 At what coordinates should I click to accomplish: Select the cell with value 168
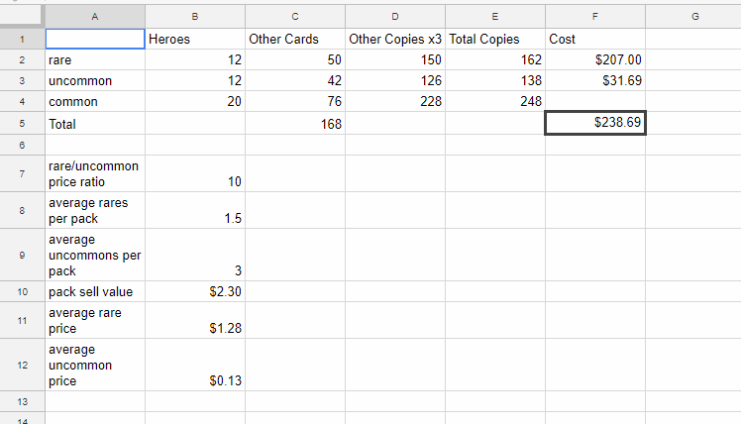(x=295, y=124)
